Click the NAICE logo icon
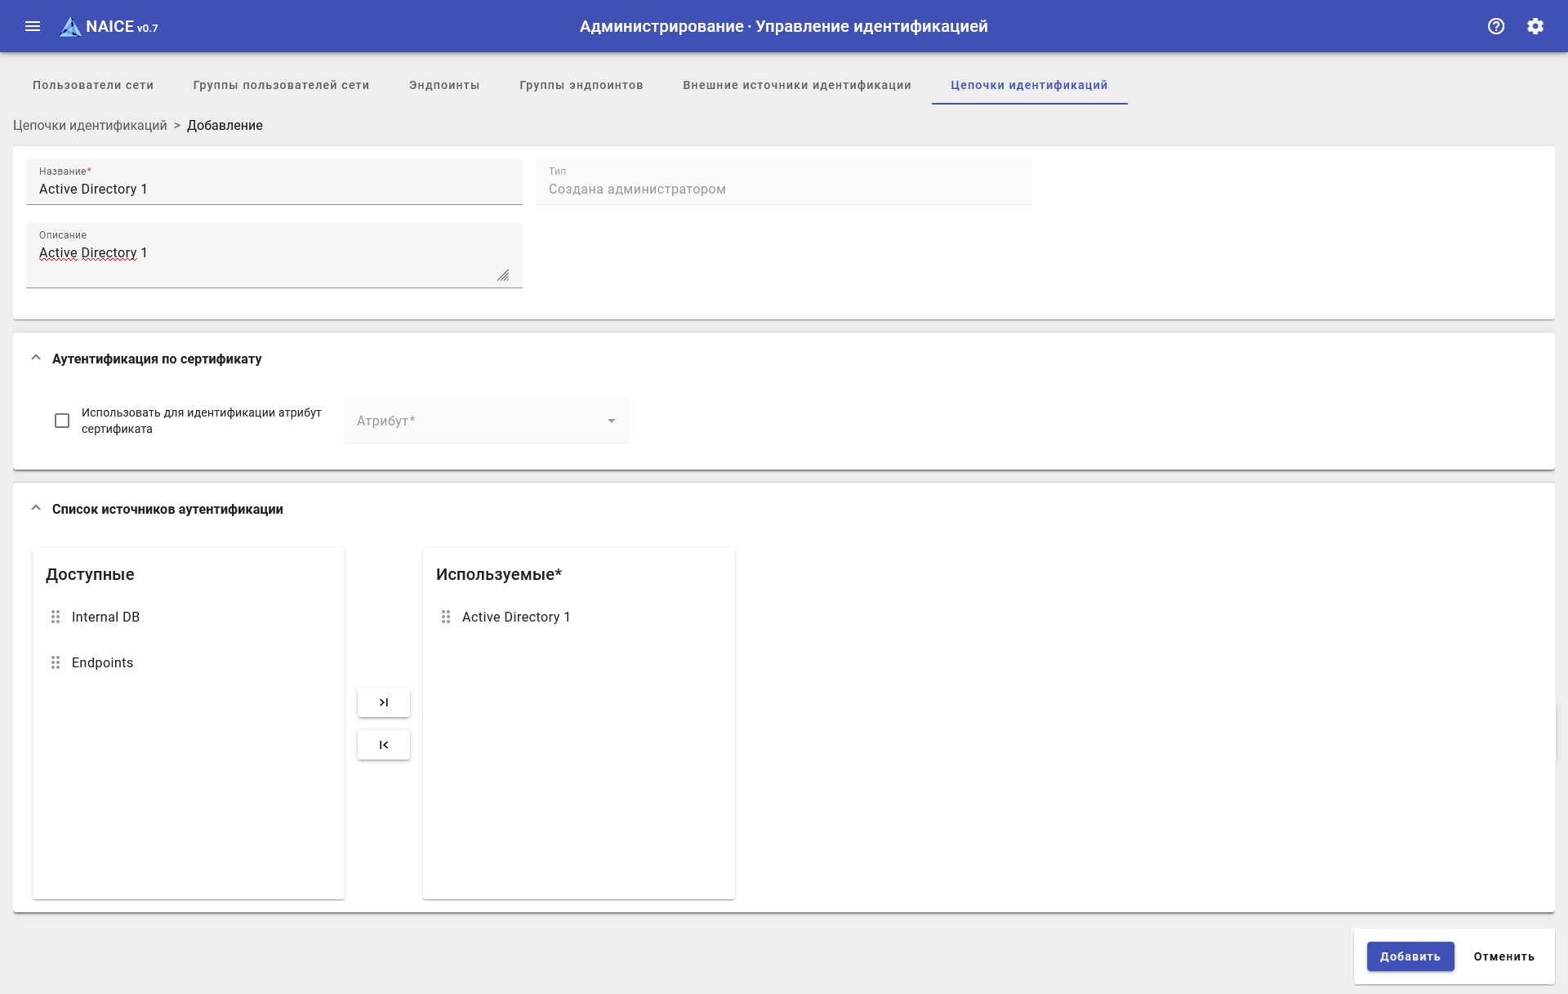Viewport: 1568px width, 994px height. point(71,27)
